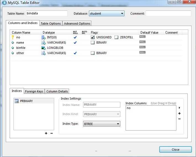Click the datatype icon of the name row

click(44, 42)
